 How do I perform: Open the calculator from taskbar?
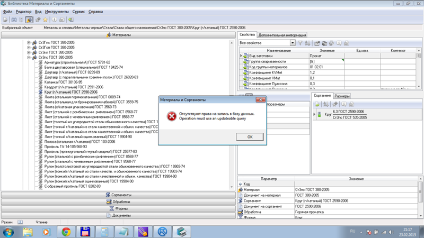(x=104, y=232)
